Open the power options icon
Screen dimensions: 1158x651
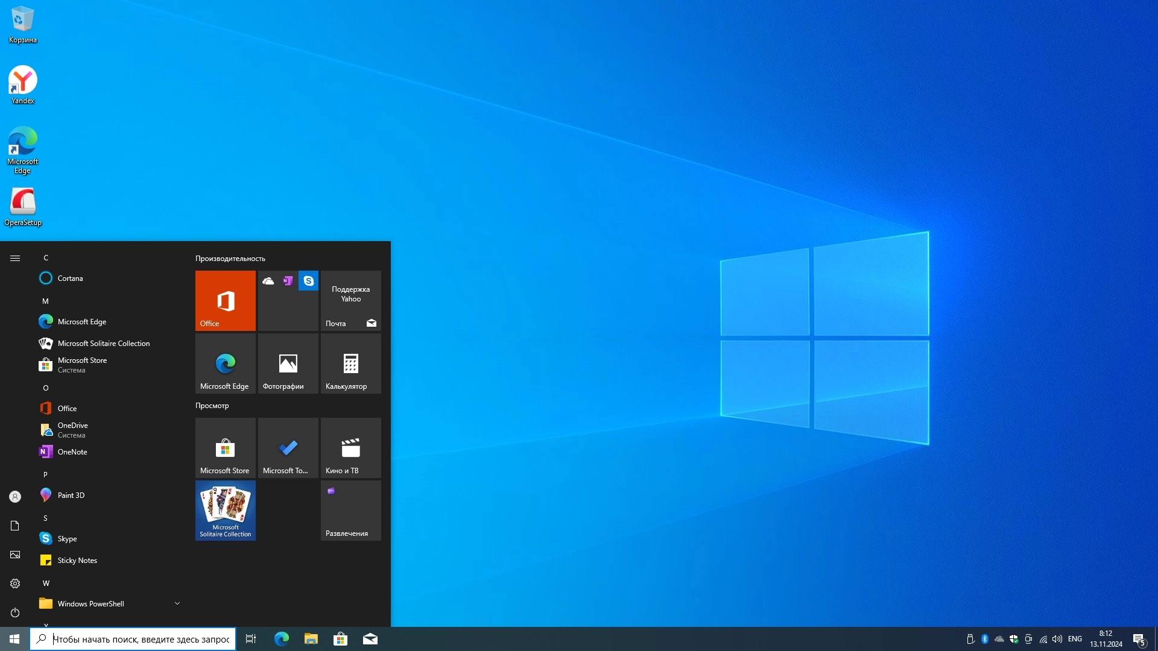coord(15,612)
